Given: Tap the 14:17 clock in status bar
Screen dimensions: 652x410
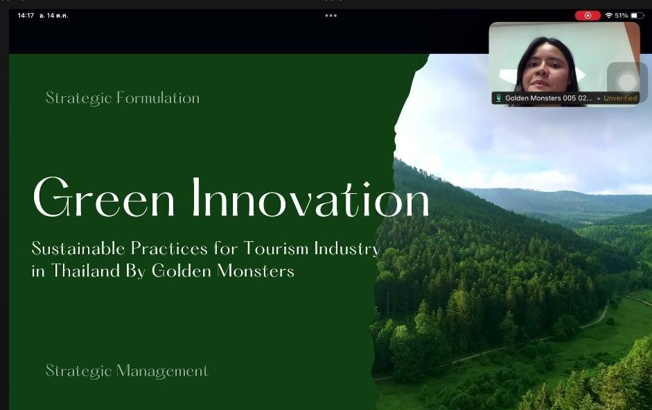Looking at the screenshot, I should [x=26, y=15].
